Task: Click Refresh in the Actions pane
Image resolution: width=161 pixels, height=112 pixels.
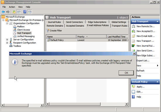Action: tap(141, 71)
